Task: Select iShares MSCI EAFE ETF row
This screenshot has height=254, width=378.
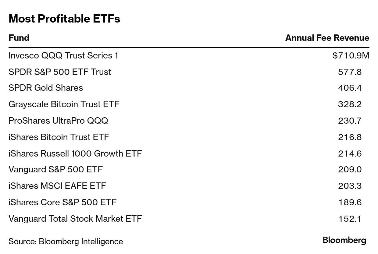Action: click(x=57, y=186)
